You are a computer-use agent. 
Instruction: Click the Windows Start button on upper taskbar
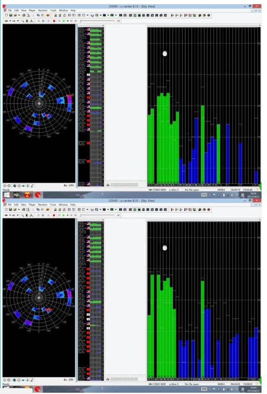8,195
